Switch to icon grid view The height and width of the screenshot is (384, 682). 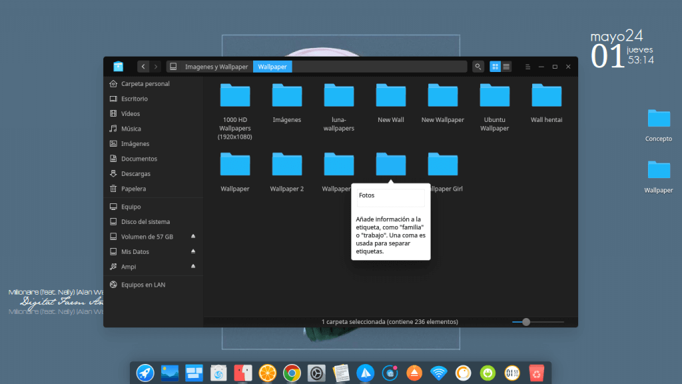pos(495,67)
